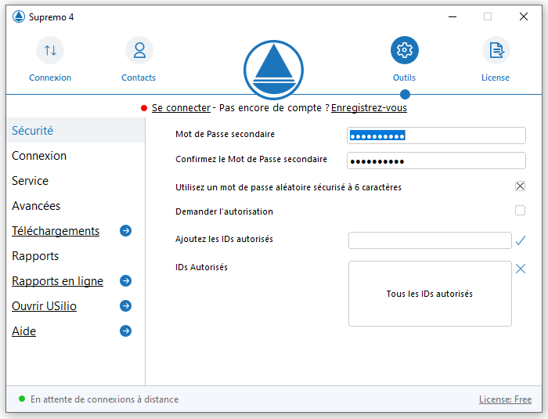
Task: Remove authorized ID with blue X icon
Action: coord(521,269)
